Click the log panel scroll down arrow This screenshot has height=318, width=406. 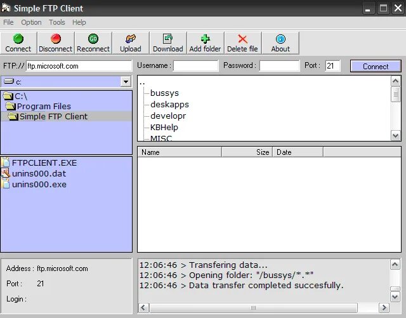[x=395, y=297]
